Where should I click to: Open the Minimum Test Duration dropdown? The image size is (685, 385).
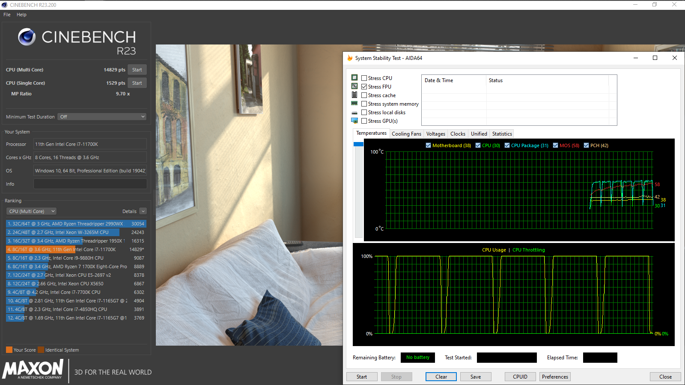[102, 117]
